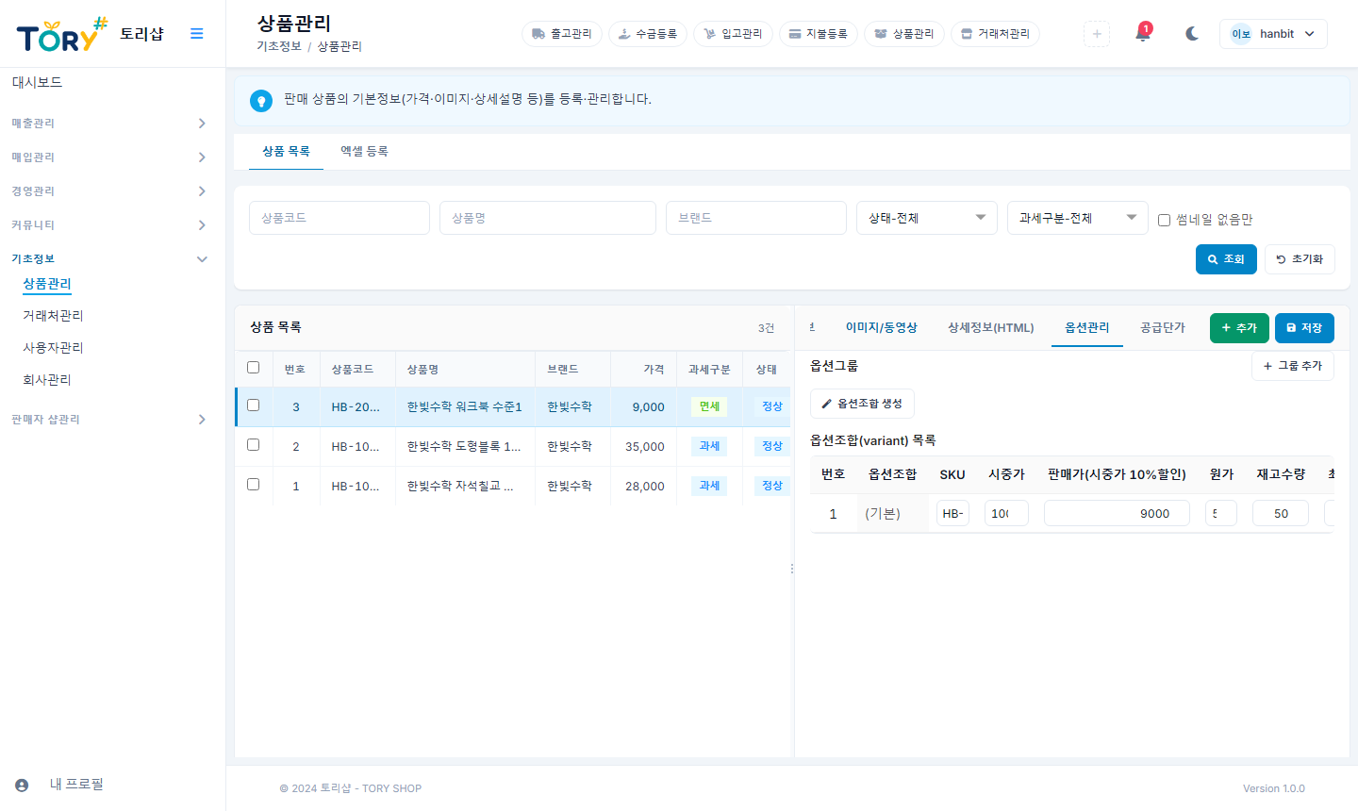This screenshot has width=1358, height=811.
Task: Switch to the 상세정보(HTML) tab
Action: click(x=991, y=328)
